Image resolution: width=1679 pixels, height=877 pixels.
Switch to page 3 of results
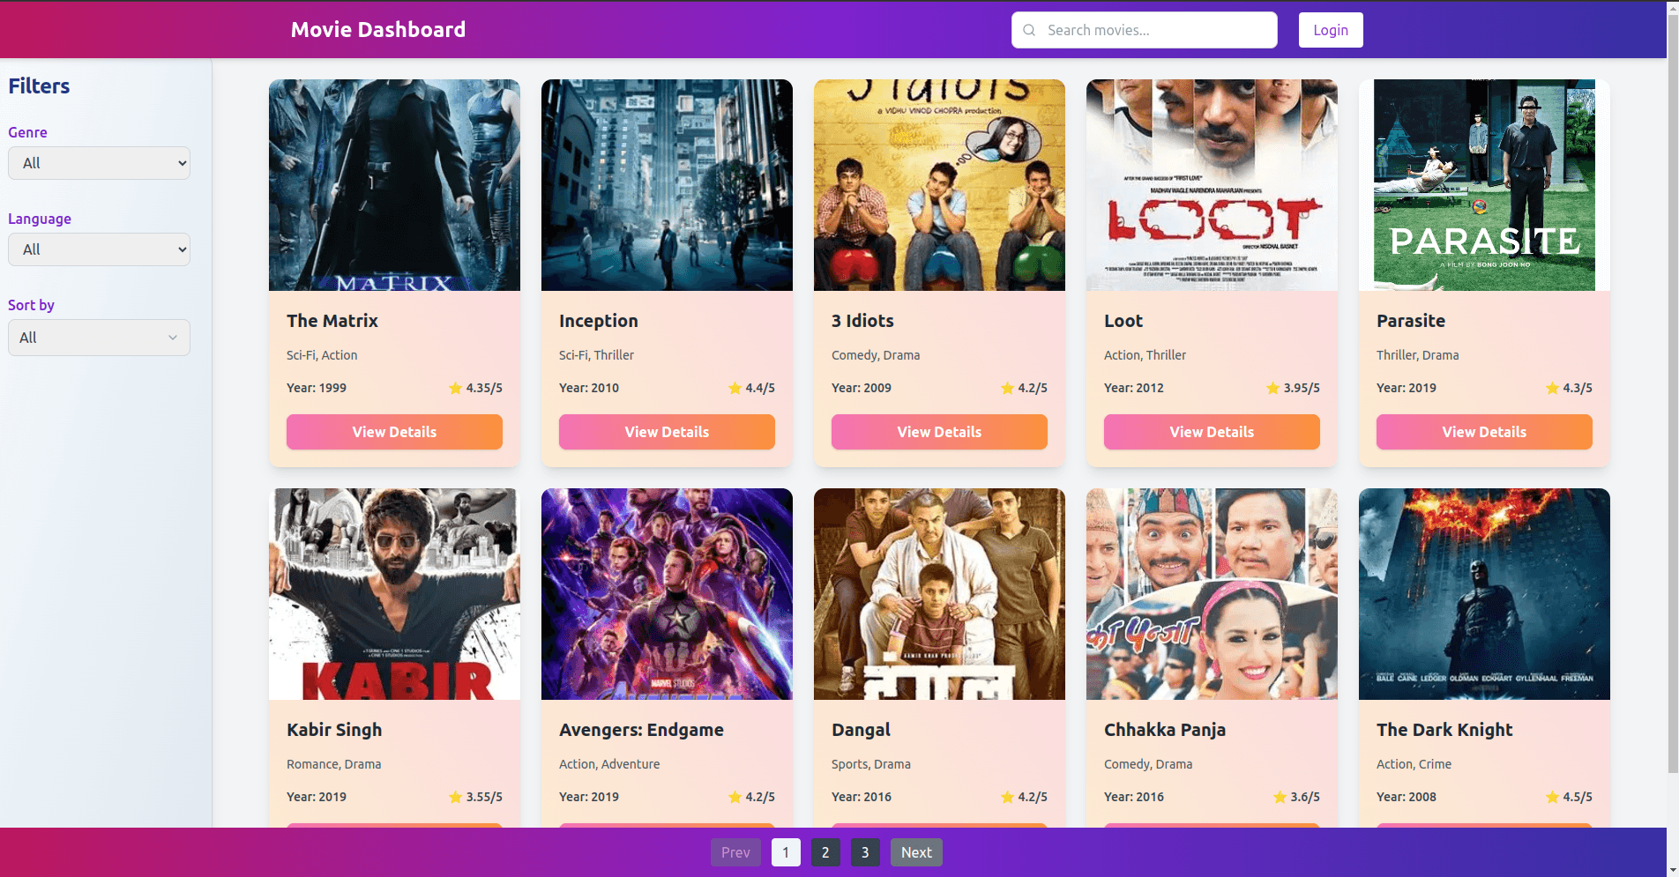pyautogui.click(x=865, y=852)
